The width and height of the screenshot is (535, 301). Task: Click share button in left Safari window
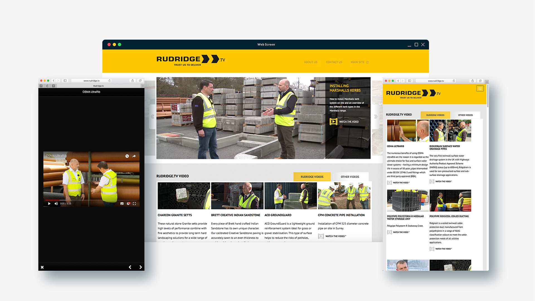(x=133, y=81)
